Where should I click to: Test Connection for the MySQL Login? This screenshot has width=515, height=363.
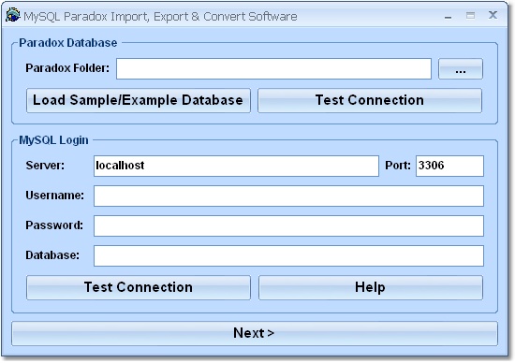click(x=139, y=287)
